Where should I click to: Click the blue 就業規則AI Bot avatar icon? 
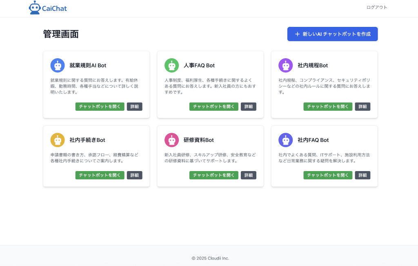pos(58,66)
